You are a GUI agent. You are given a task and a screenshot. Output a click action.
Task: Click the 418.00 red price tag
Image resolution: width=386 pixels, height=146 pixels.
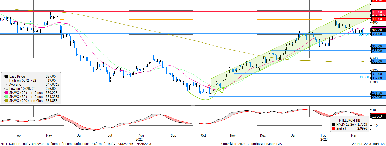coord(379,12)
